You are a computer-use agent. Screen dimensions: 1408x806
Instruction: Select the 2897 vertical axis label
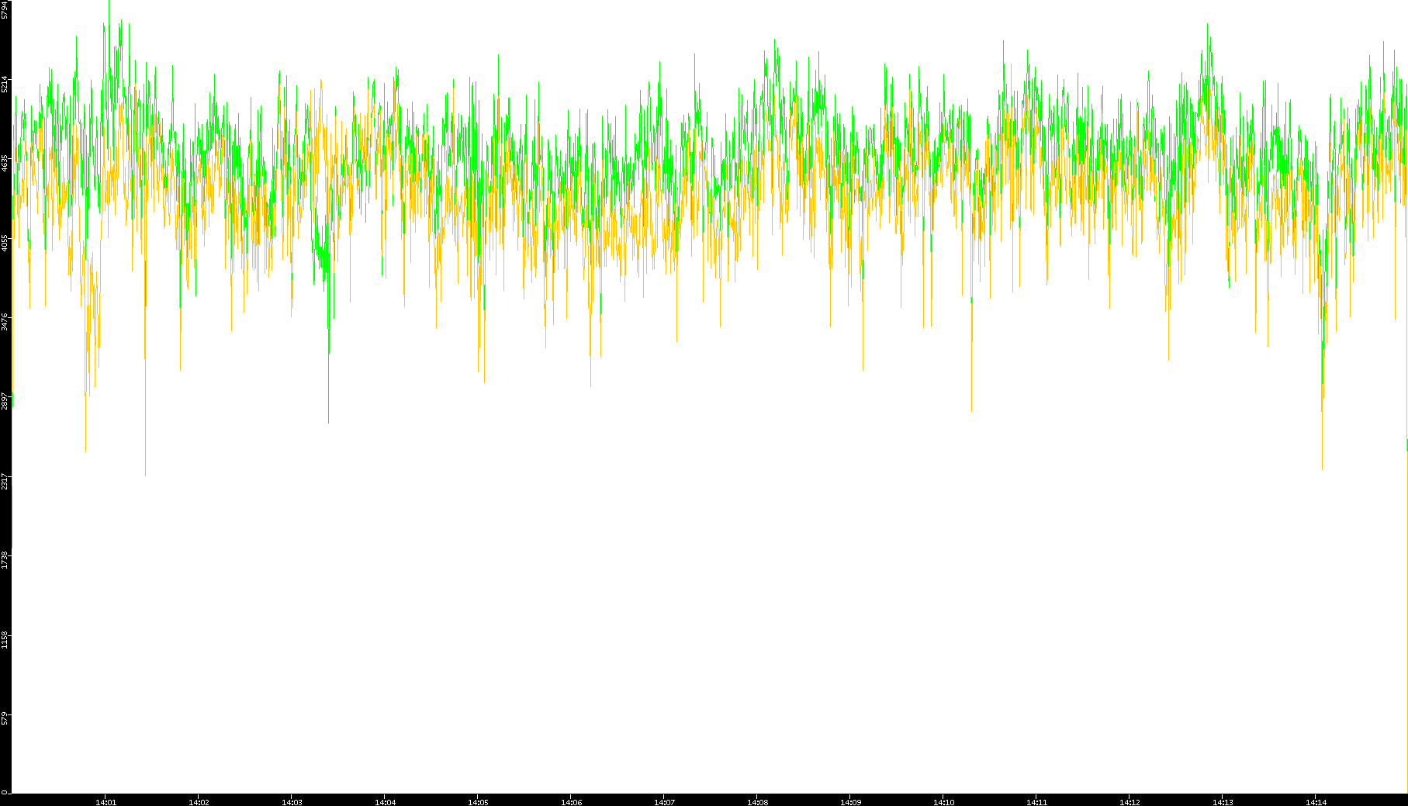point(5,401)
